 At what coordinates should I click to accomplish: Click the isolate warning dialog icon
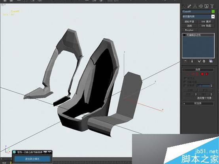(14, 152)
